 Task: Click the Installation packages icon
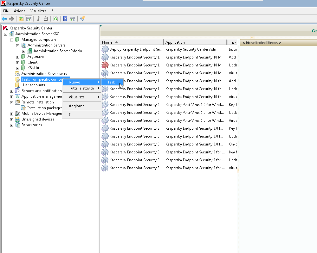pyautogui.click(x=23, y=108)
